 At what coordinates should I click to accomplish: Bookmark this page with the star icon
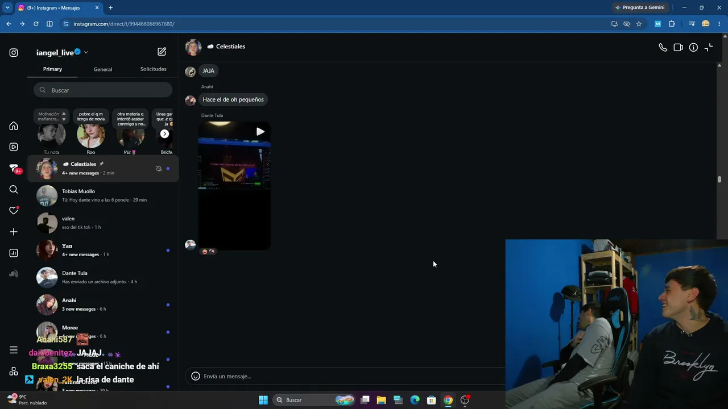point(639,24)
